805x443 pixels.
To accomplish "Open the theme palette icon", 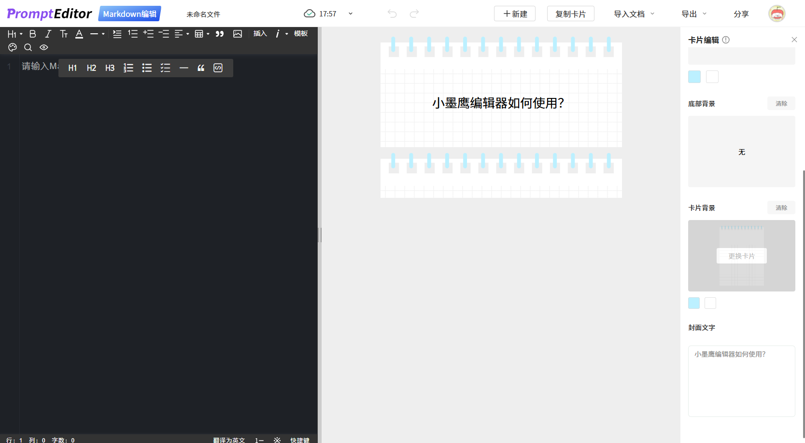I will pos(13,47).
